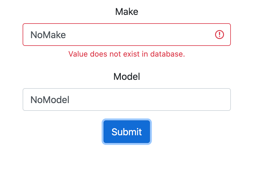
Task: Focus the Model input field
Action: (127, 100)
